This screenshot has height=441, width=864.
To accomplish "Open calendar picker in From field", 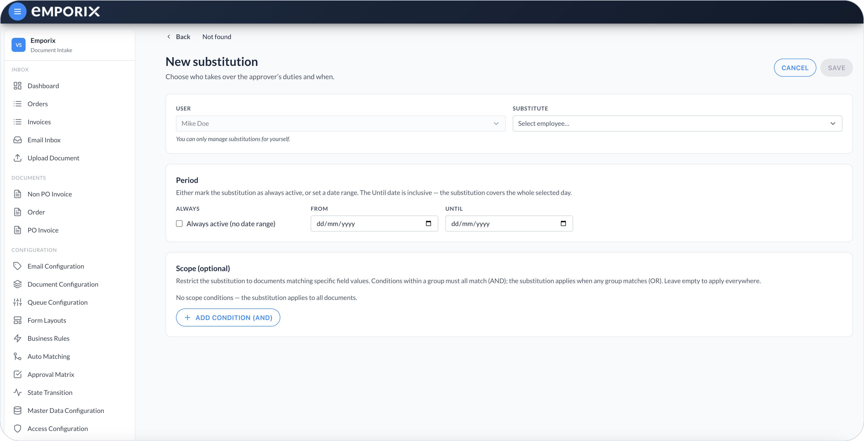I will coord(428,224).
